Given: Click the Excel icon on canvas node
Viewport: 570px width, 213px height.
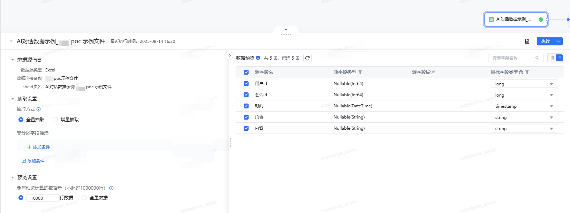Looking at the screenshot, I should click(x=491, y=20).
